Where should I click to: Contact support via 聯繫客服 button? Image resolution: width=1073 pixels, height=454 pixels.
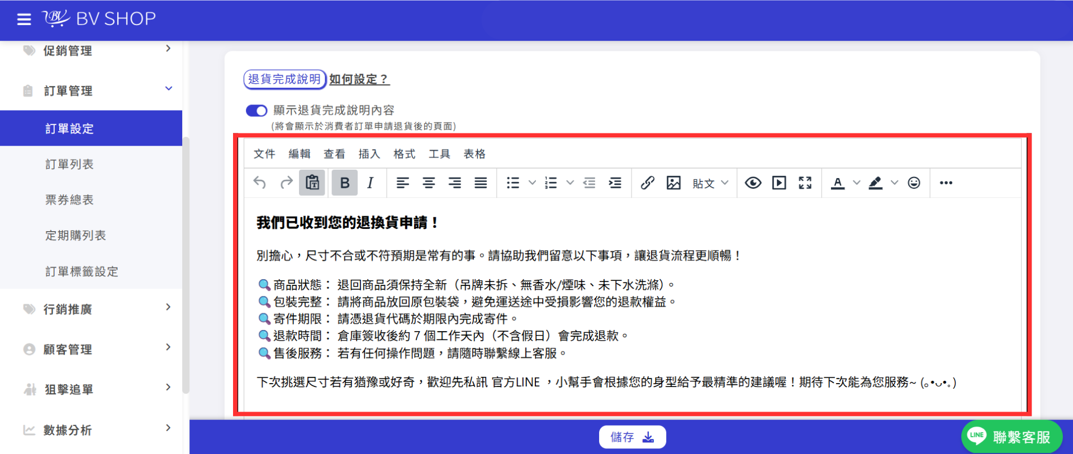[x=1012, y=436]
